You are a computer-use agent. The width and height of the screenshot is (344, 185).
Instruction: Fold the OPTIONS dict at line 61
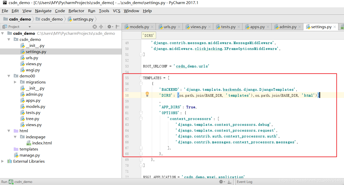pos(141,113)
